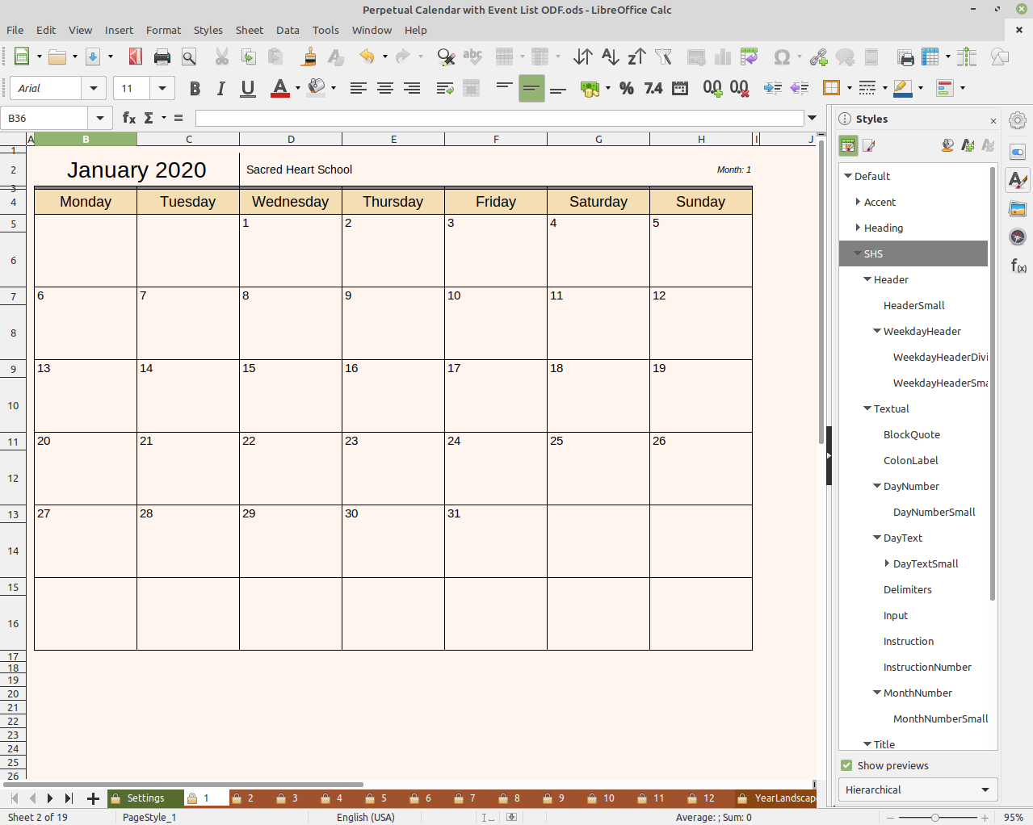Toggle underline formatting
The width and height of the screenshot is (1033, 825).
(247, 88)
